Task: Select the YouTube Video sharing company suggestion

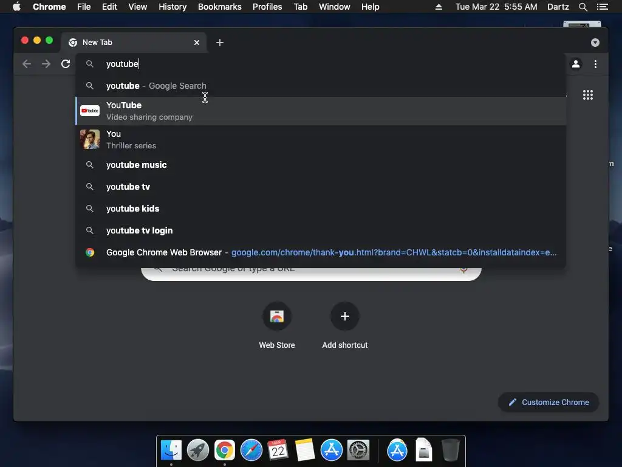Action: (321, 111)
